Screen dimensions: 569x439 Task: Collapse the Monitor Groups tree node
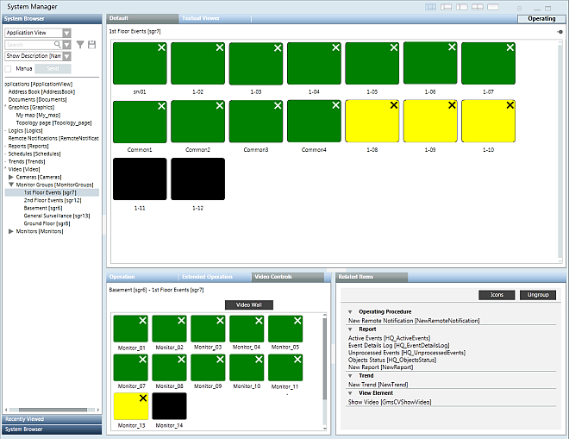[x=9, y=184]
